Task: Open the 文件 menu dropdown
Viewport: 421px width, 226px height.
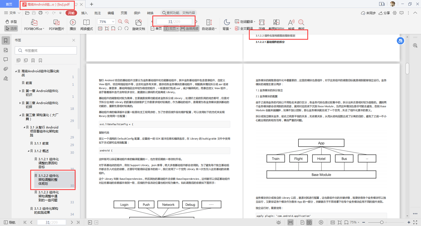Action: (12, 13)
